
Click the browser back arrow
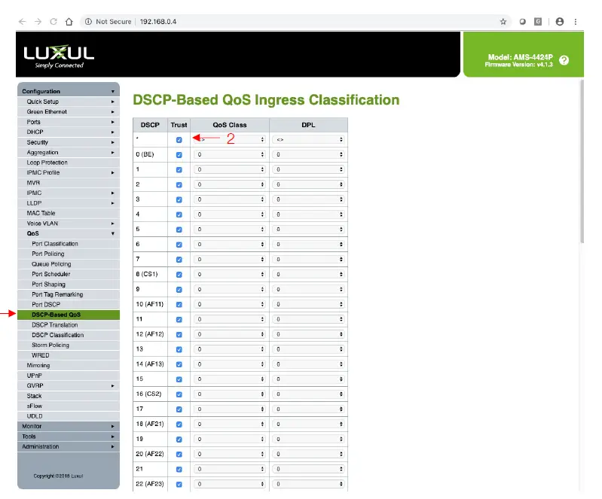click(x=23, y=22)
